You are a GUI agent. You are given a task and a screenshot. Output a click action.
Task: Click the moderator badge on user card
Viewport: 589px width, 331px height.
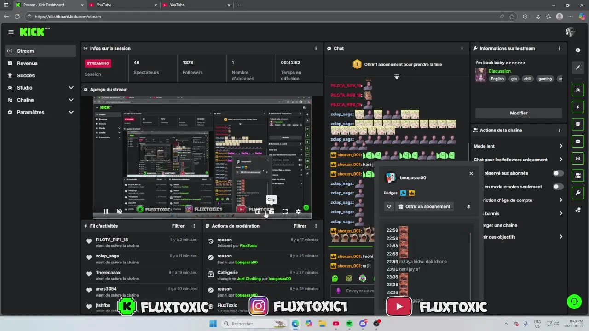pos(403,193)
